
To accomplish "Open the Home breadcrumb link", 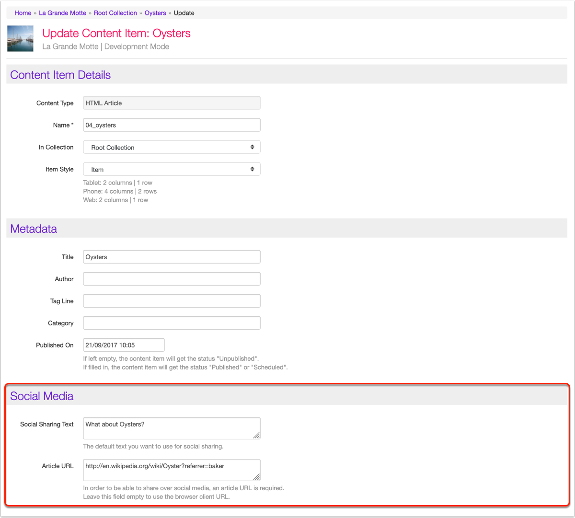I will click(23, 13).
